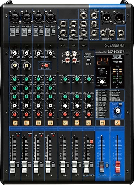134x185 pixels.
Task: Click the channel 9/10 FX send knob
Action: pos(89,105)
